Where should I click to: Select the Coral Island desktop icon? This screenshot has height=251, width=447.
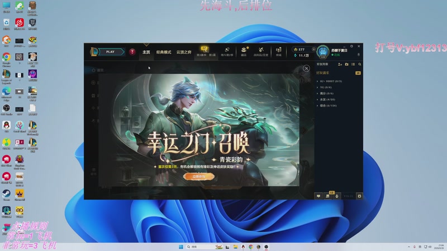coord(20,127)
